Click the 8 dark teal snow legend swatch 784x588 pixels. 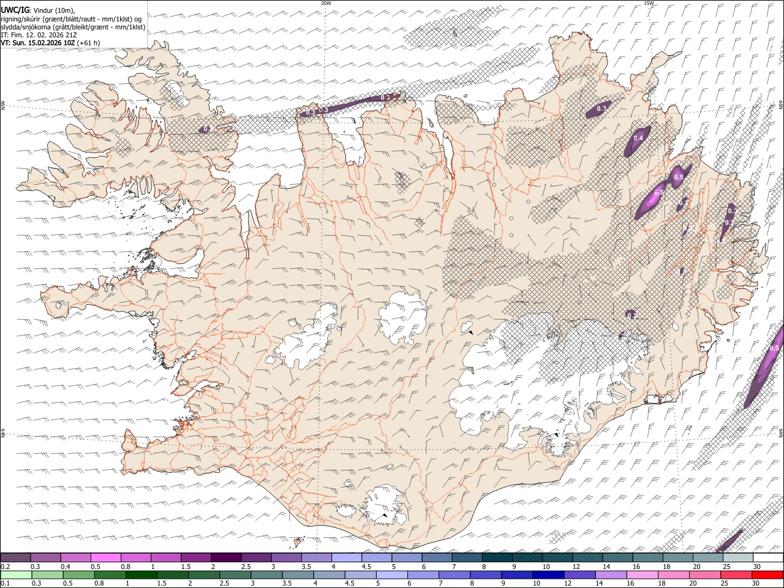497,557
